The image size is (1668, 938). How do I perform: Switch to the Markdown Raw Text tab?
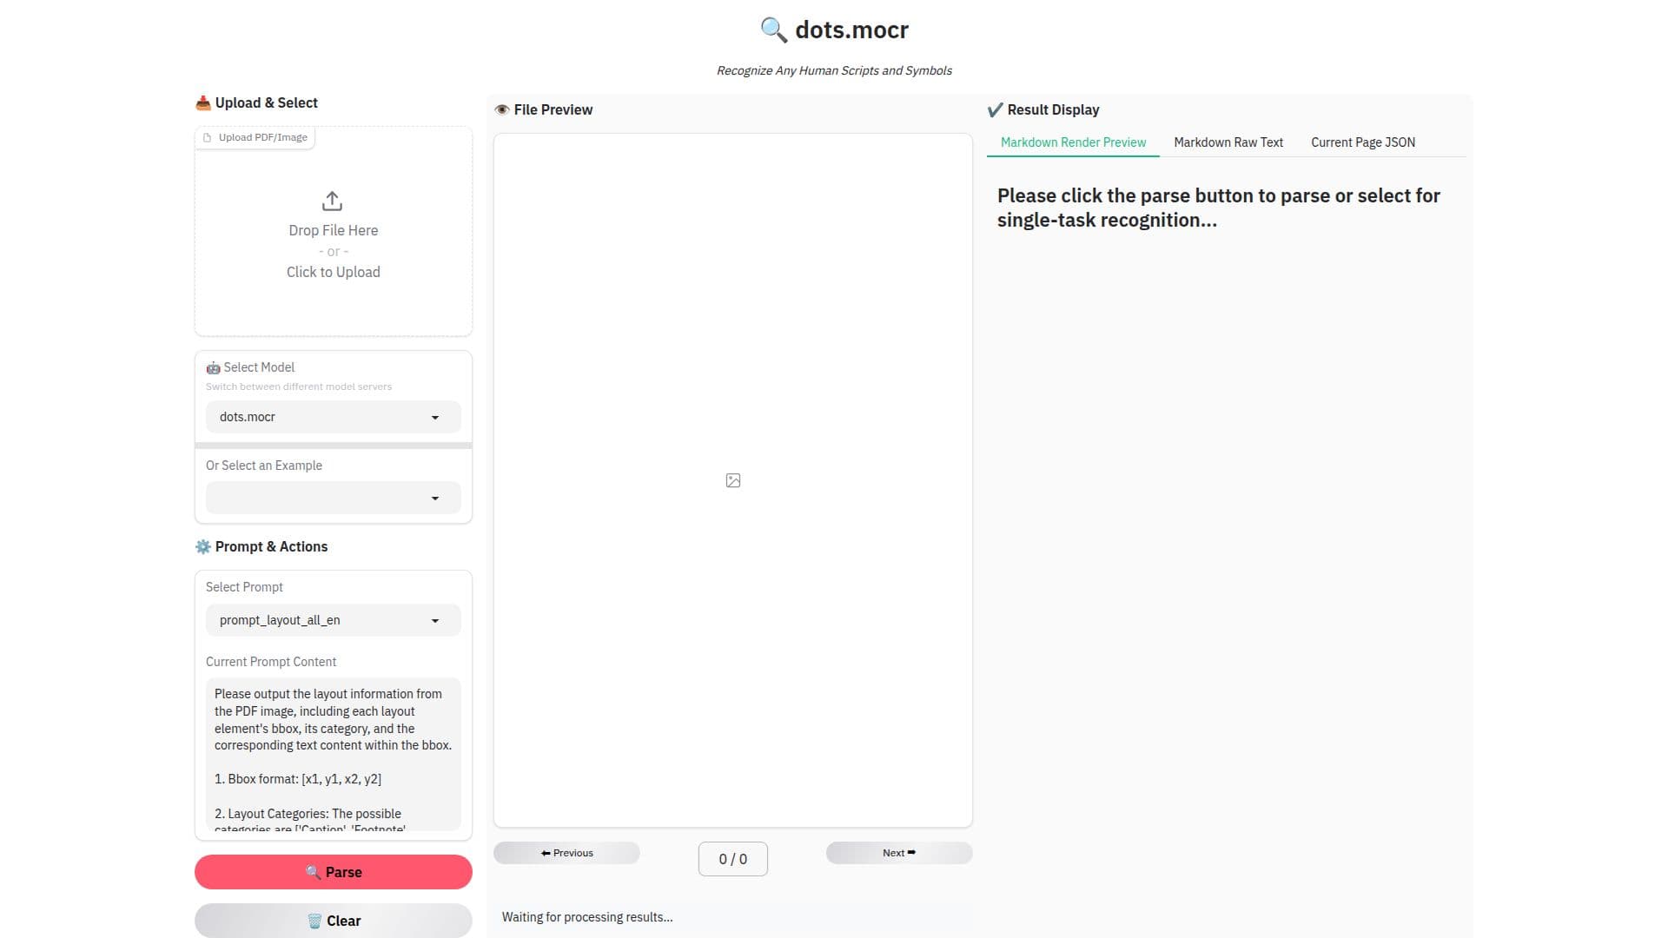point(1228,142)
